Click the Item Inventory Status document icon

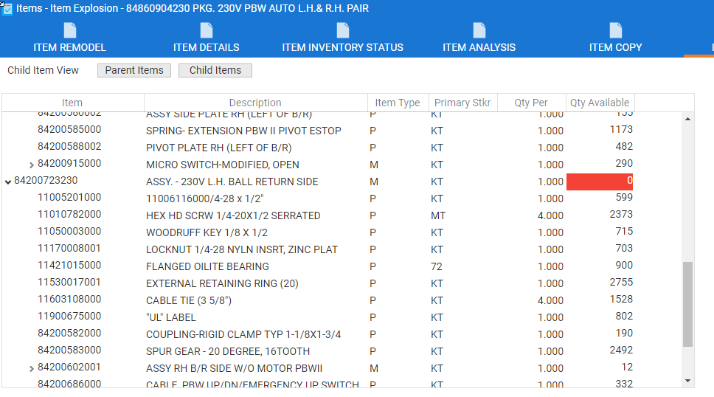(343, 30)
